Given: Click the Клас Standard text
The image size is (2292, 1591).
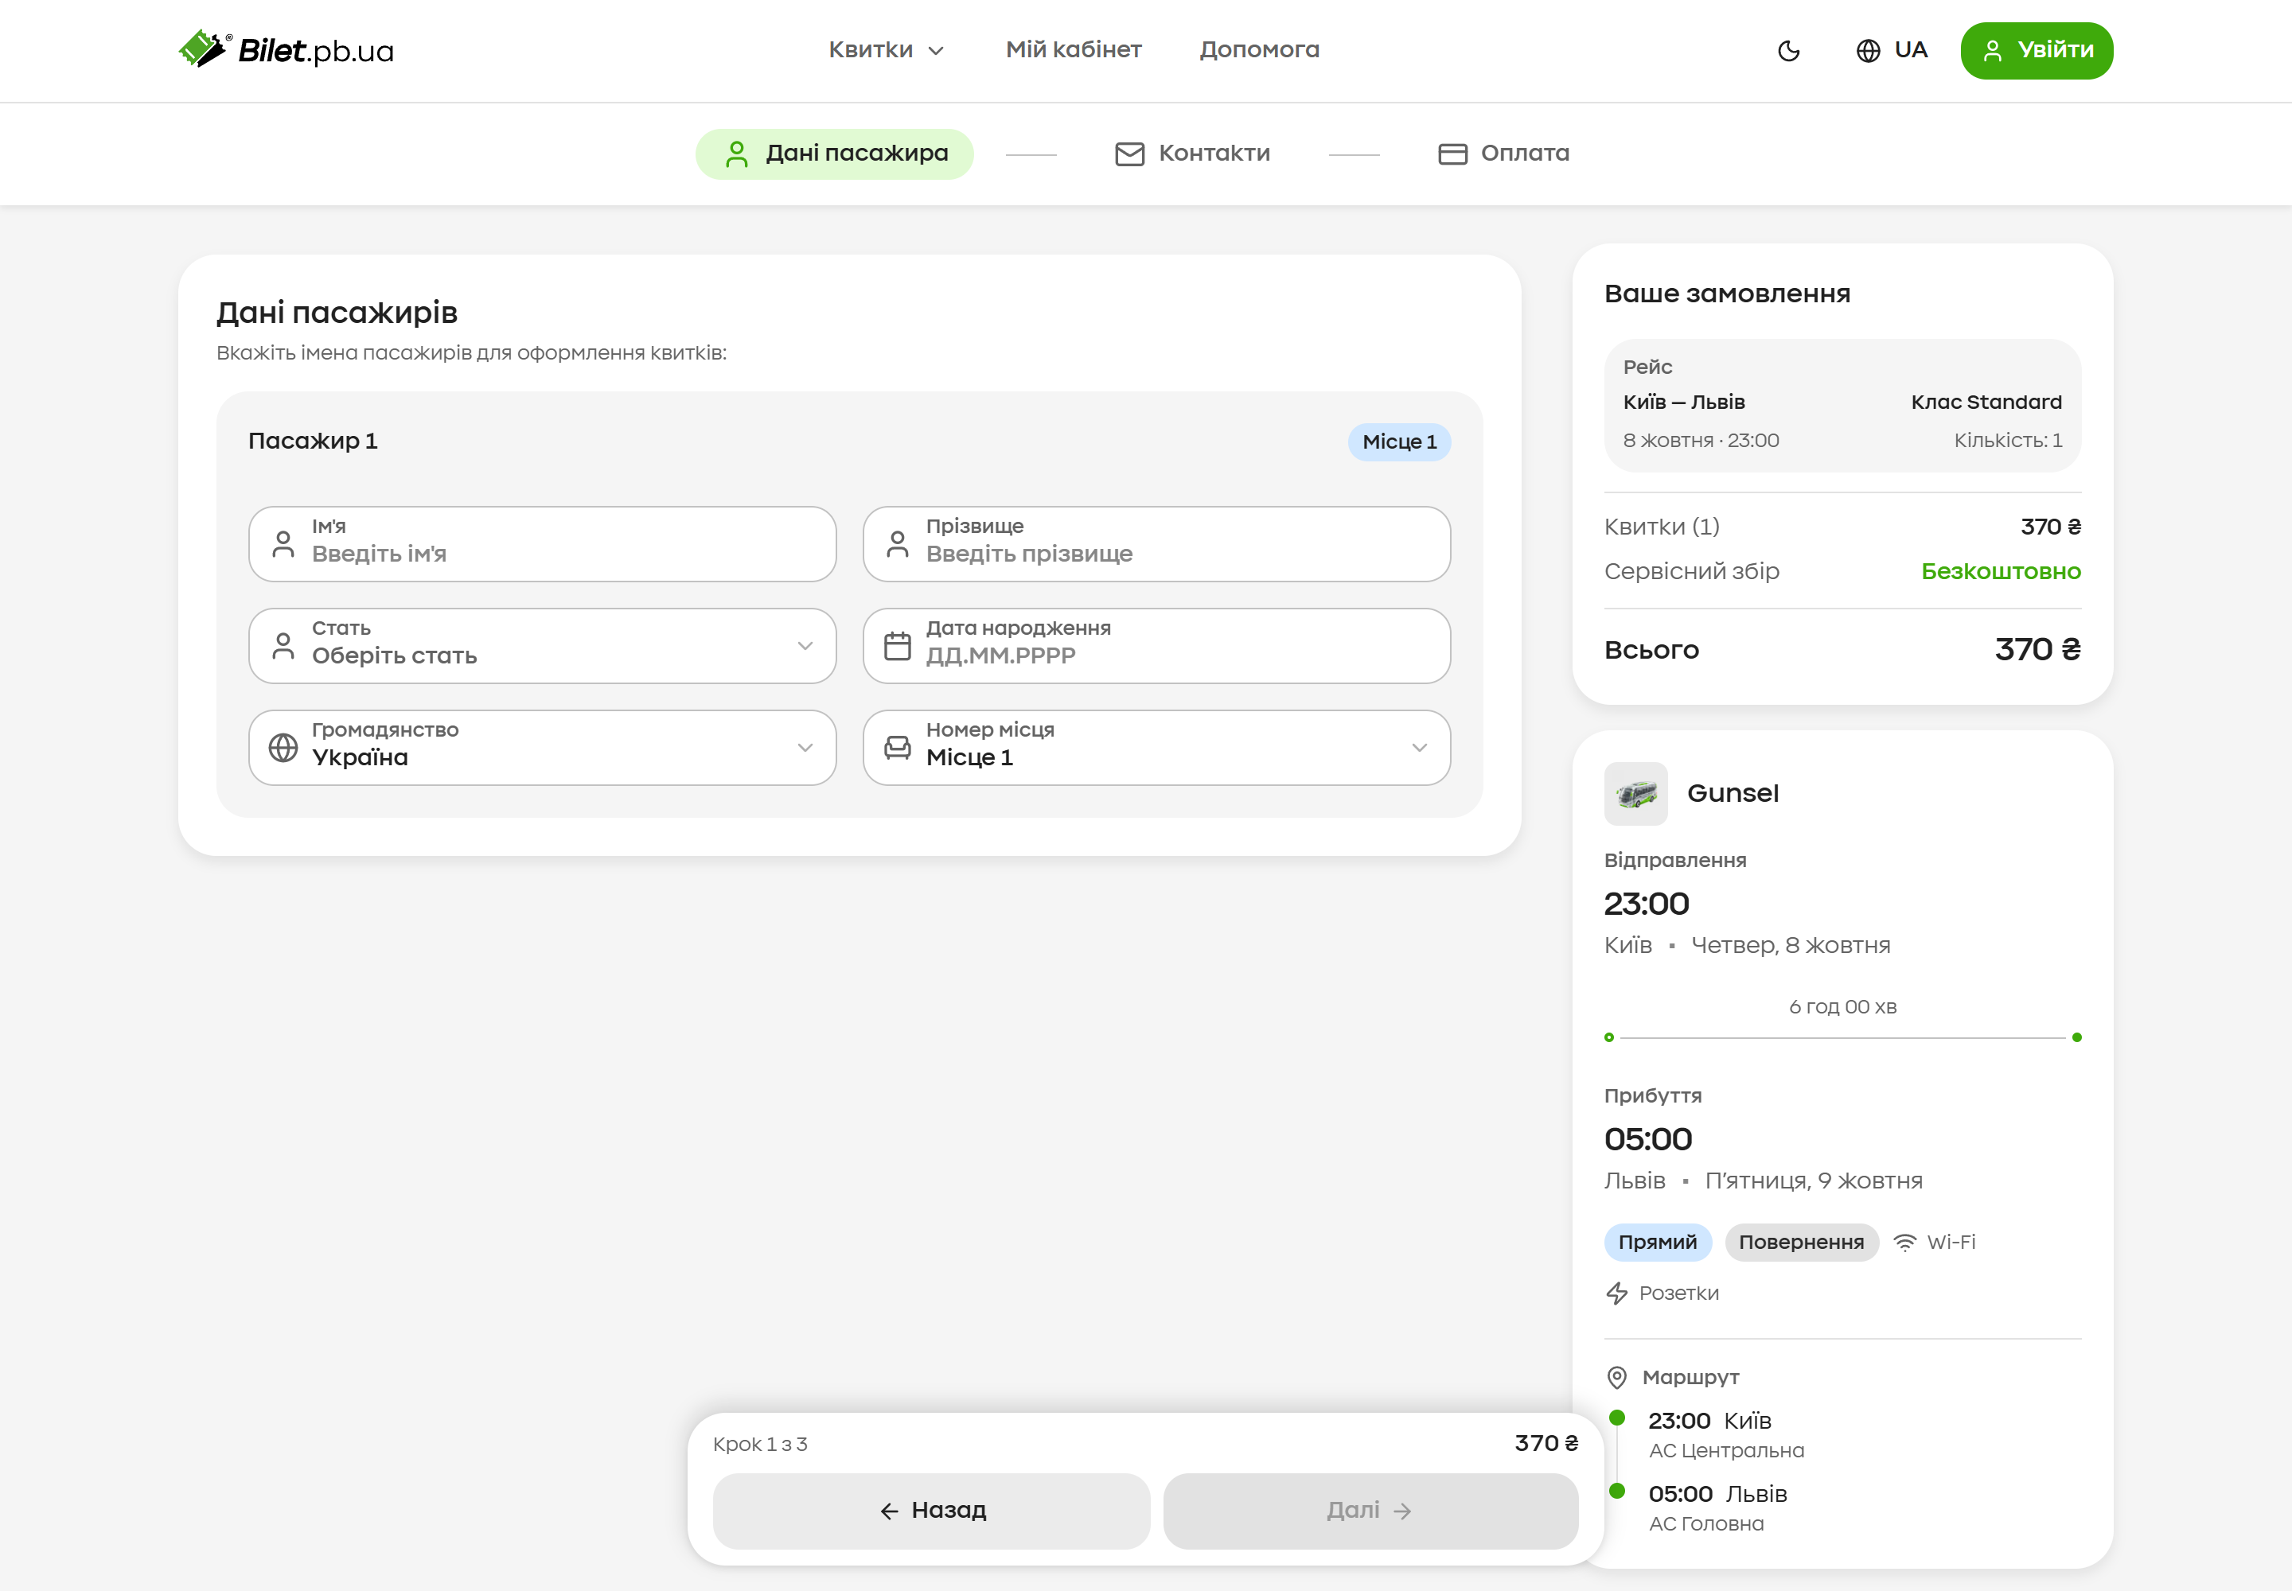Looking at the screenshot, I should [1986, 403].
